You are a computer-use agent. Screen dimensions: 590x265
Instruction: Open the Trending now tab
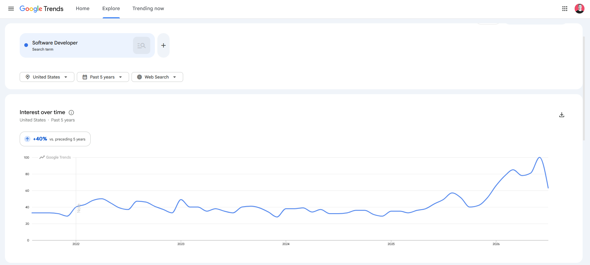point(148,9)
